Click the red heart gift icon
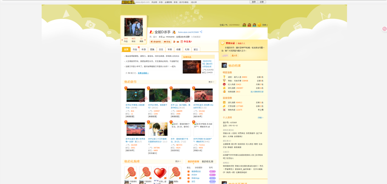This screenshot has width=387, height=184. point(160,173)
